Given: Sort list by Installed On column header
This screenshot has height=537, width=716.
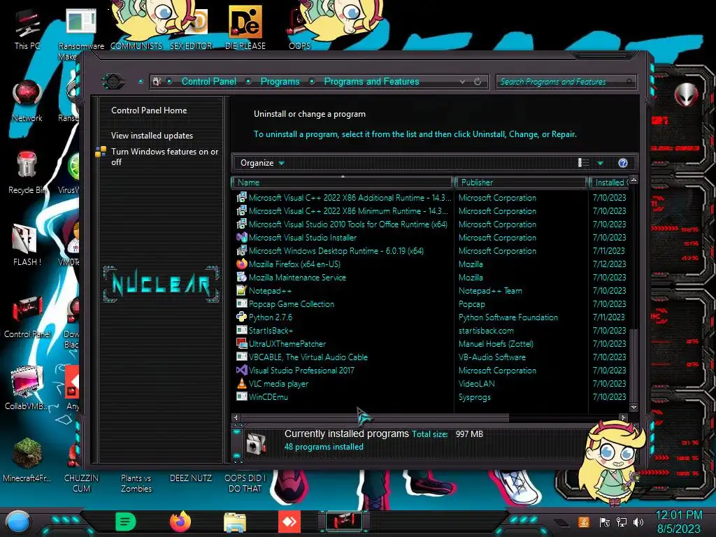Looking at the screenshot, I should pos(609,182).
